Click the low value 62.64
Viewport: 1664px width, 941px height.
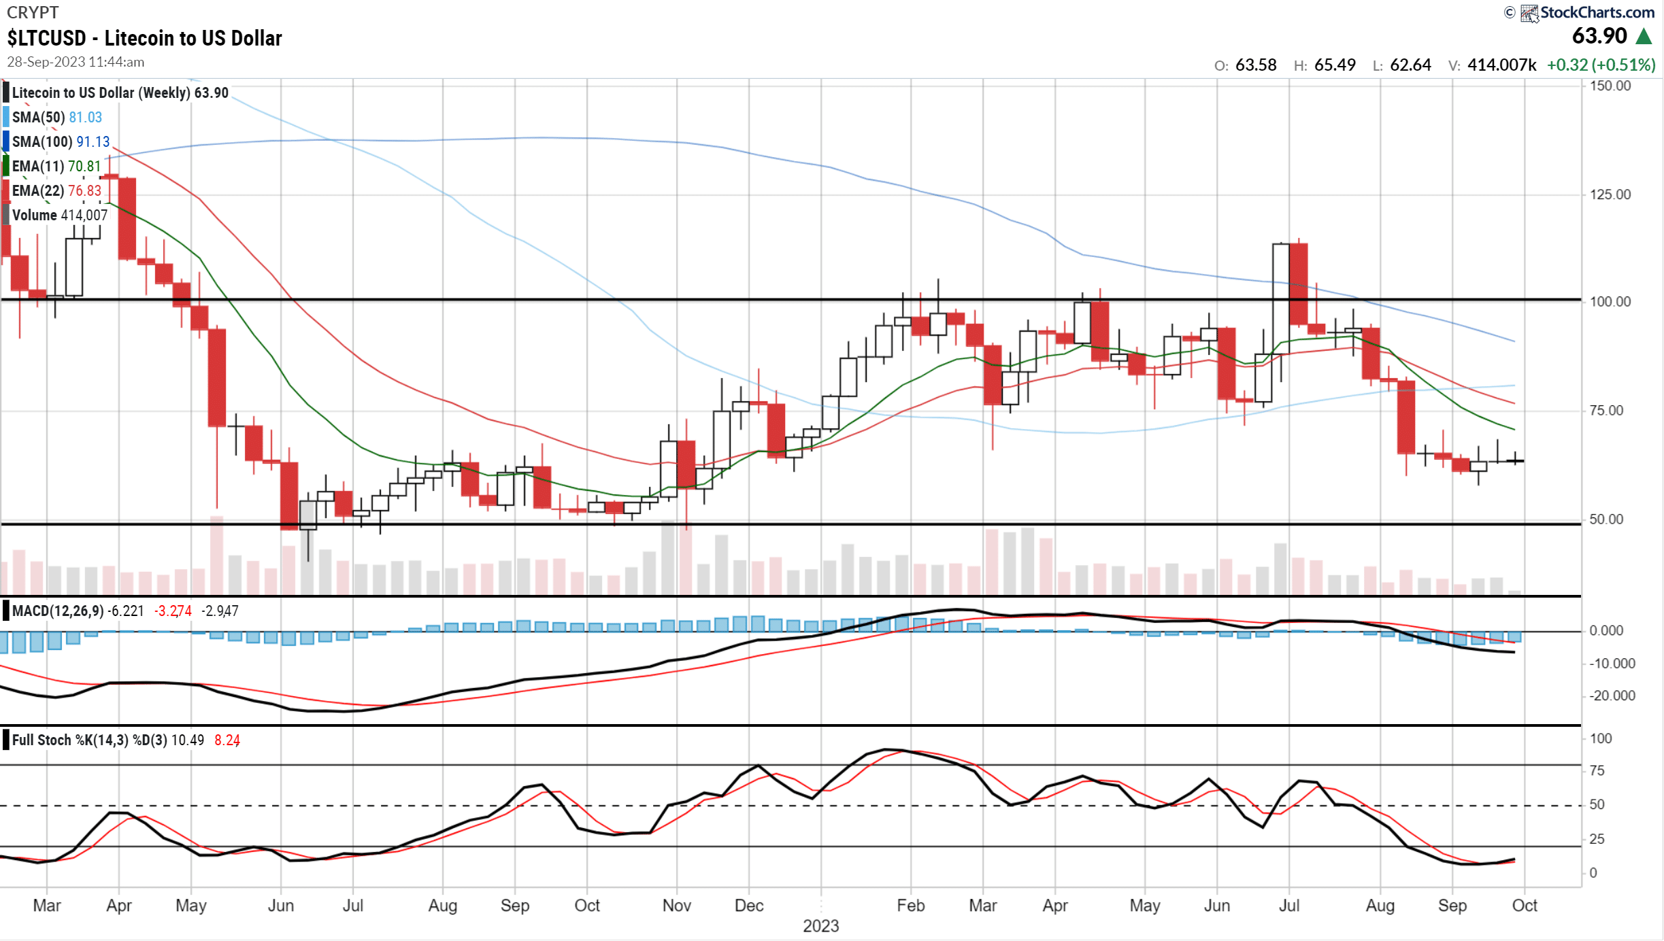point(1410,65)
